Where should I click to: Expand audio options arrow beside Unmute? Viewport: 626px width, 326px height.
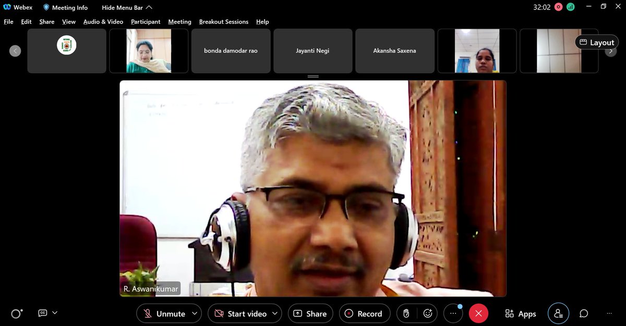195,314
